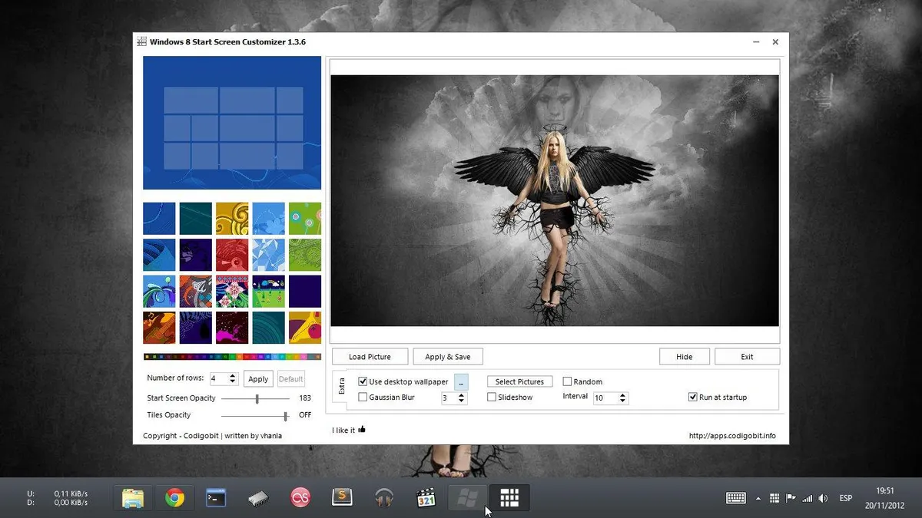Viewport: 922px width, 518px height.
Task: Increase the Interval value with its up arrow
Action: coord(623,394)
